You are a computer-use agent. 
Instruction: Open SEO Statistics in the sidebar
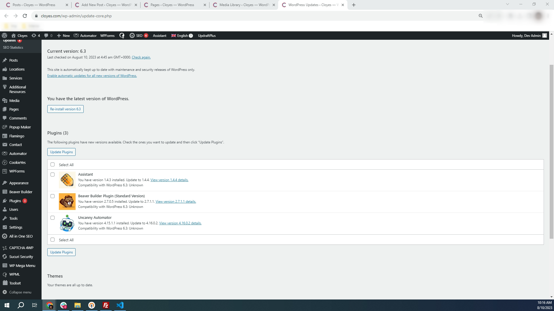pyautogui.click(x=13, y=47)
